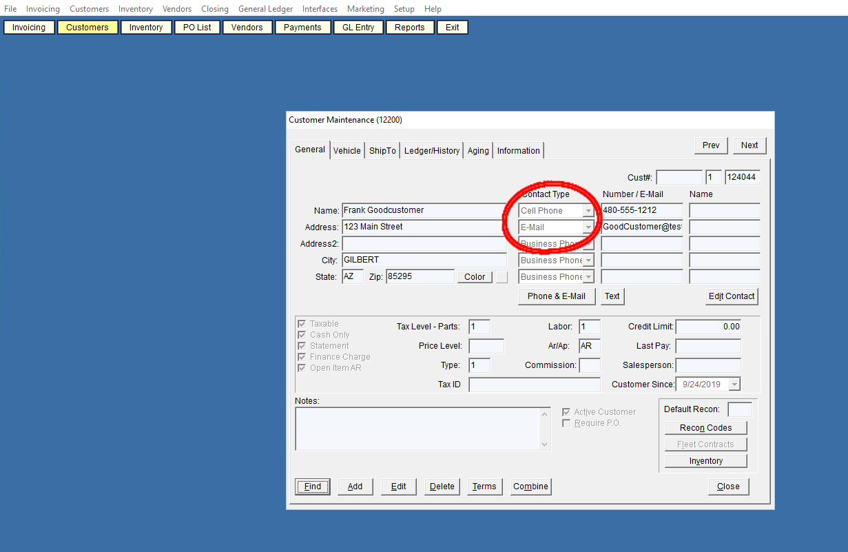Go to the previous customer with Prev
The width and height of the screenshot is (848, 552).
coord(711,145)
